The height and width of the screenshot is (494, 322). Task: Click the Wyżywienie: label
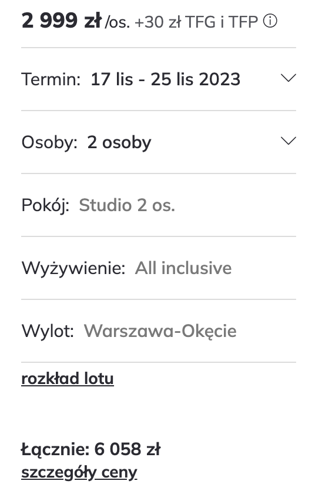[x=73, y=268]
